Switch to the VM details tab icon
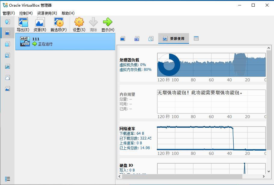This screenshot has width=274, height=185. pyautogui.click(x=123, y=39)
